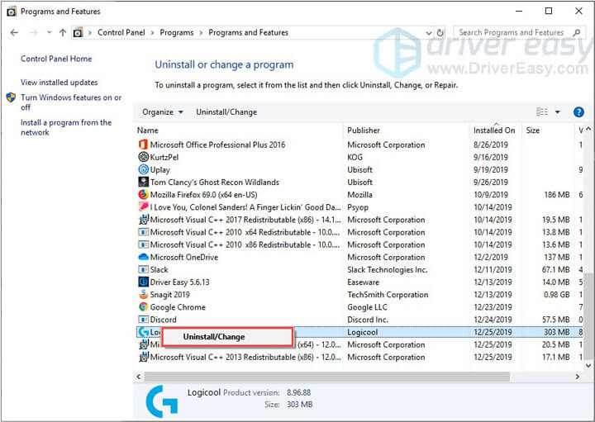Click the 0.98 GB size value
The width and height of the screenshot is (595, 422).
tap(556, 295)
